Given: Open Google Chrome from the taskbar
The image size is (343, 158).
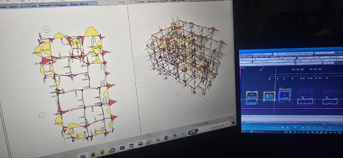Looking at the screenshot, I should pos(103,152).
